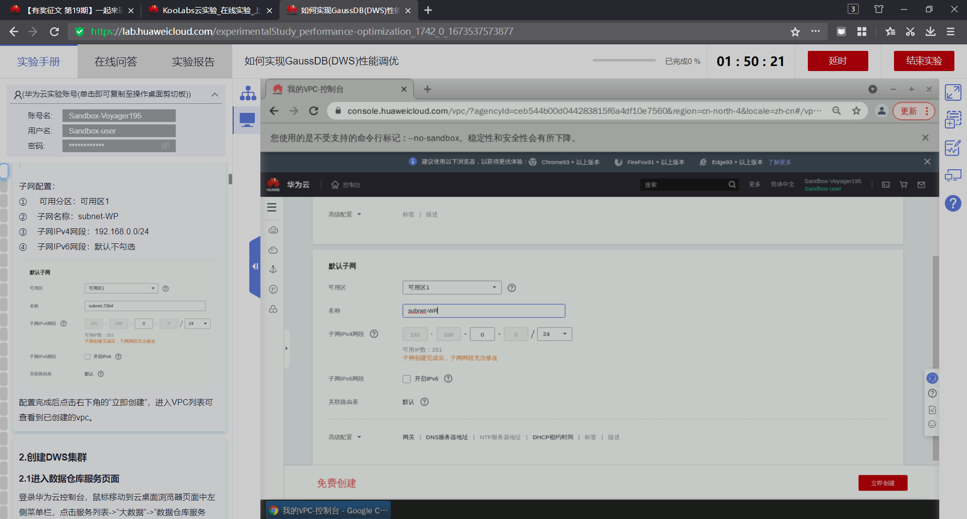The image size is (967, 519).
Task: Toggle password visibility eye icon in account panel
Action: point(166,146)
